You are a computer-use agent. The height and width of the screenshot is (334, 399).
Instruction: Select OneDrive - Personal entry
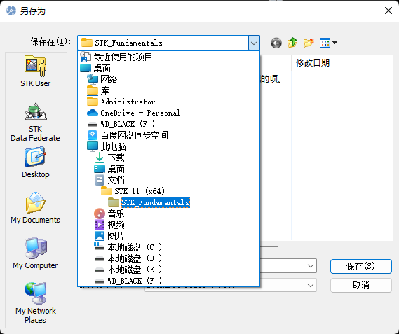click(134, 113)
